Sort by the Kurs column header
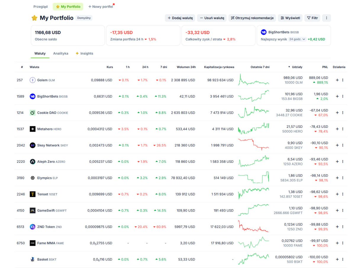The image size is (355, 270). tap(110, 67)
